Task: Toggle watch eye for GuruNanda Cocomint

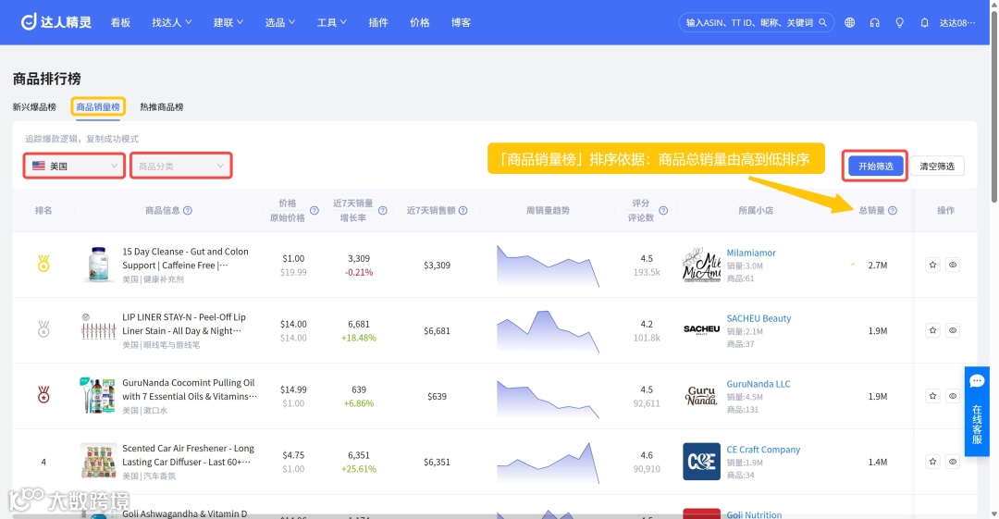Action: (x=953, y=396)
